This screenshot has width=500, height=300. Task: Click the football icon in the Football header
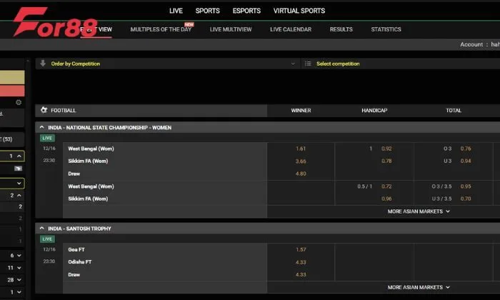tap(44, 111)
